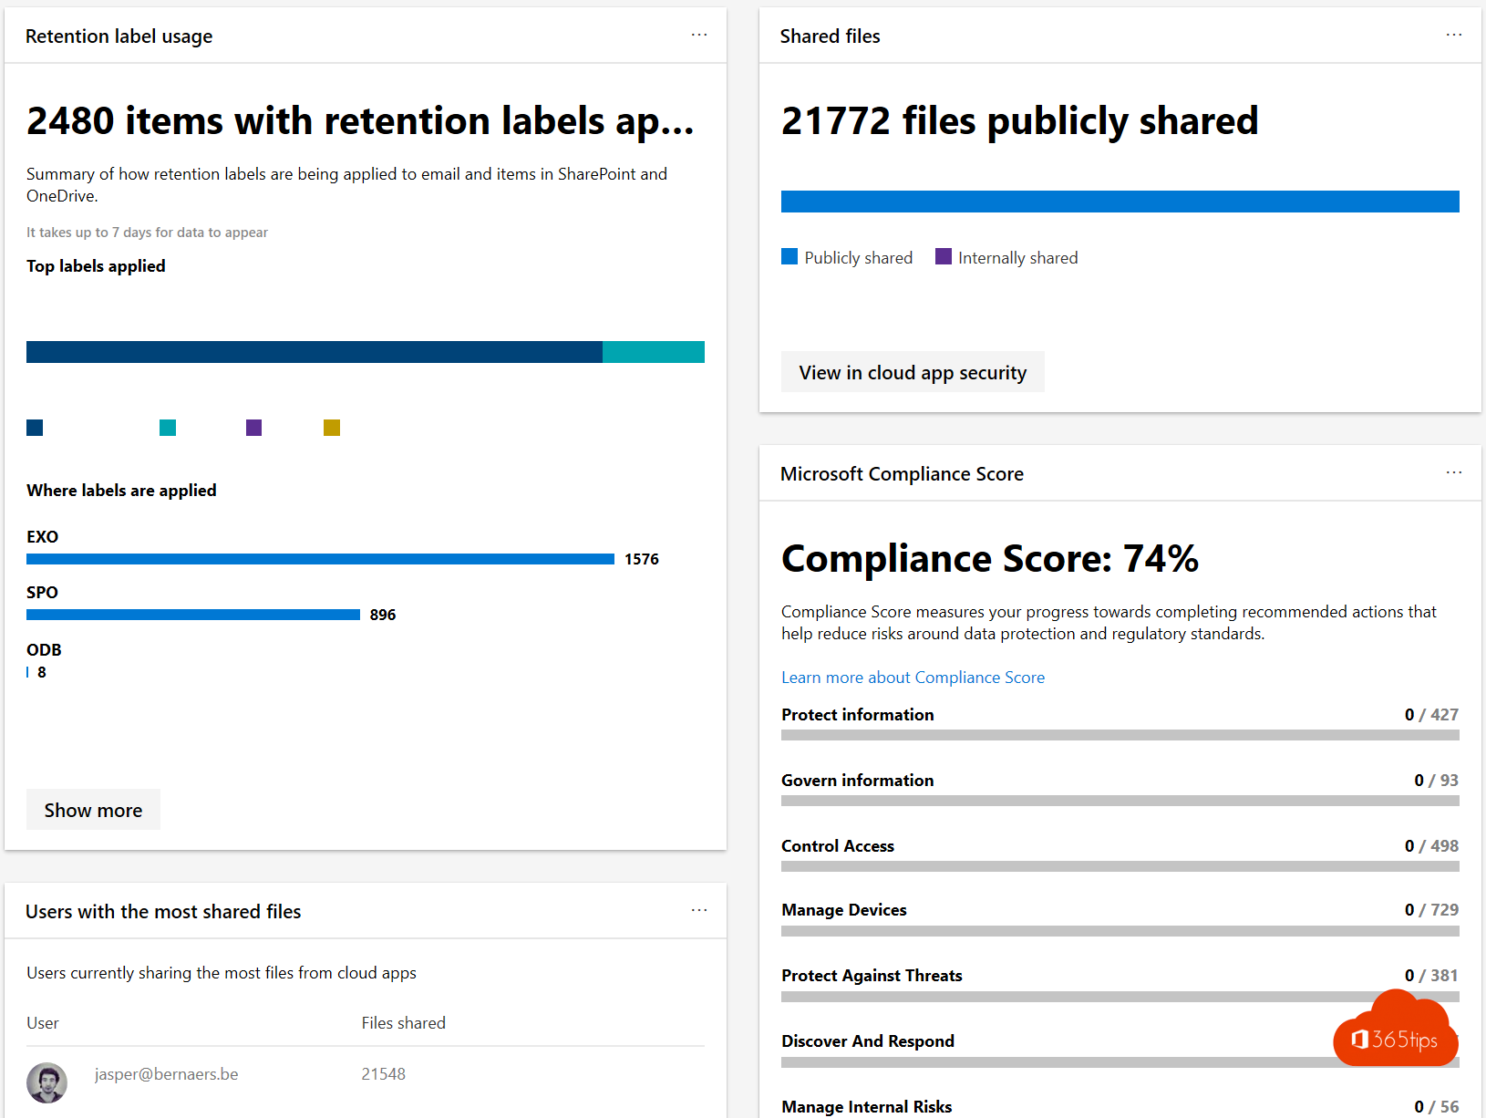Click the Control Access category label
Screen dimensions: 1486x1118
click(838, 846)
